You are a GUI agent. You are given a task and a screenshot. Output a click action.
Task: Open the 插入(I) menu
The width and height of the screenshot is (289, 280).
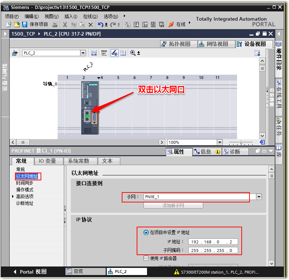[71, 16]
